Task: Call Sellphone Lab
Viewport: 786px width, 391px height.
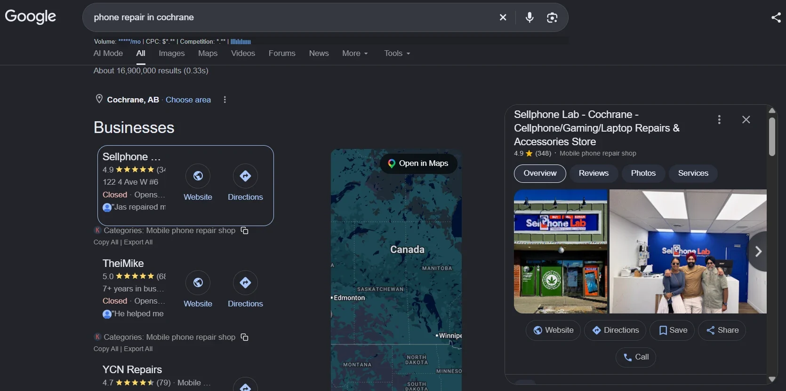Action: 636,357
